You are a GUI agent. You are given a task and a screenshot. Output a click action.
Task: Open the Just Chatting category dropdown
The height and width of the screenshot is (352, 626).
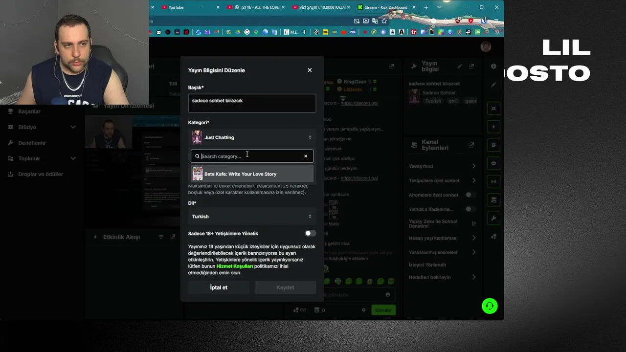pyautogui.click(x=252, y=137)
